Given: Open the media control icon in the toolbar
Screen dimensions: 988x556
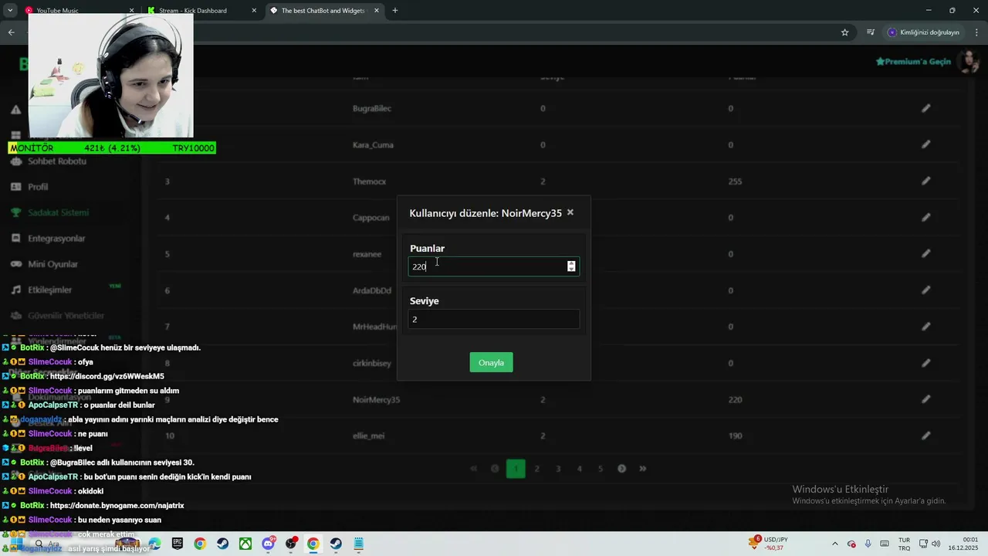Looking at the screenshot, I should coord(871,32).
